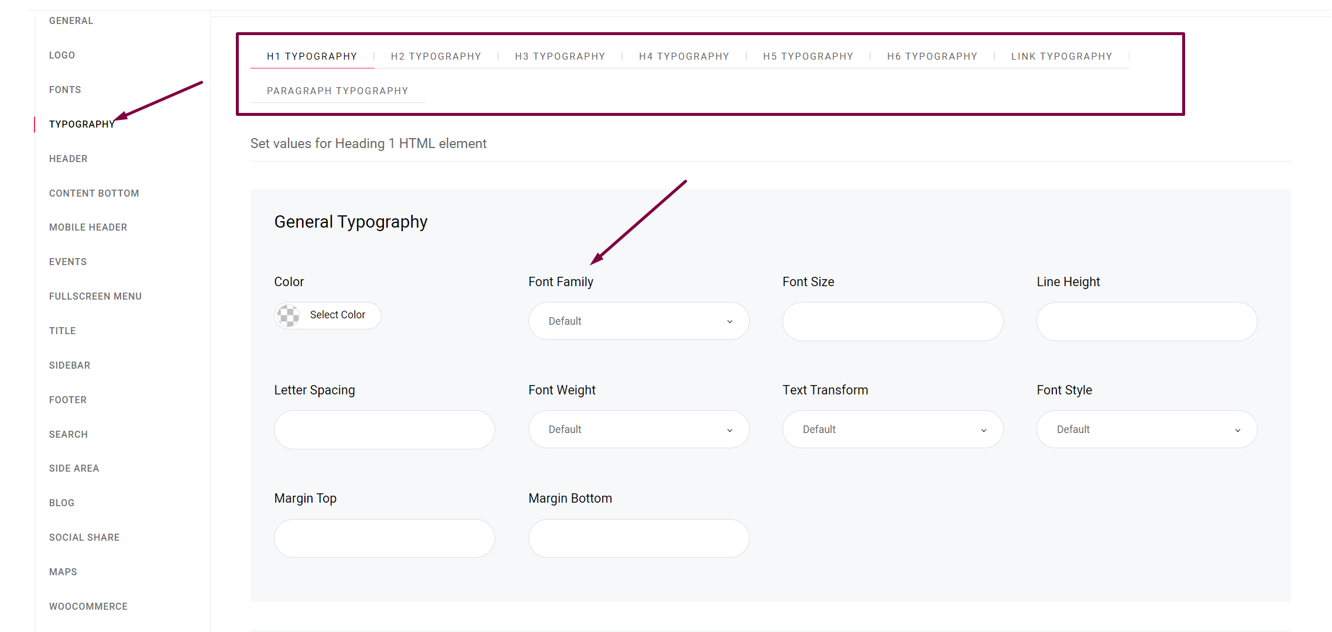Select the H6 Typography tab
1332x632 pixels.
click(932, 56)
